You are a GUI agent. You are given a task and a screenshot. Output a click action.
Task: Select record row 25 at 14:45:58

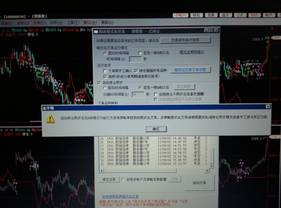154,138
